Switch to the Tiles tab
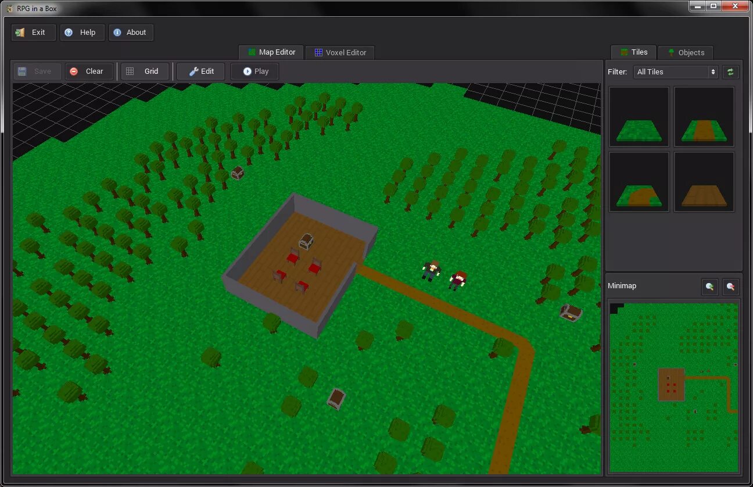Image resolution: width=753 pixels, height=487 pixels. tap(634, 52)
